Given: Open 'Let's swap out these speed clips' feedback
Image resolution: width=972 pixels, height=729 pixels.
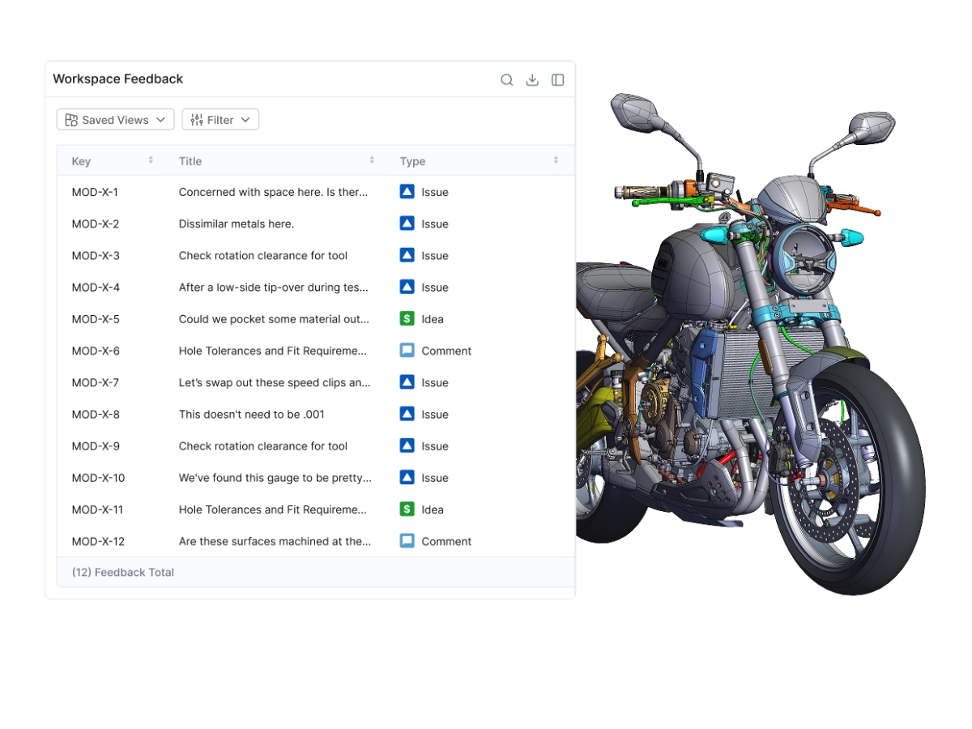Looking at the screenshot, I should pyautogui.click(x=275, y=382).
